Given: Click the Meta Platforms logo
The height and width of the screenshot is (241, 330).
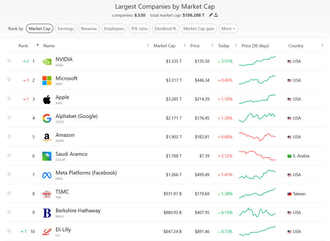Looking at the screenshot, I should point(47,175).
